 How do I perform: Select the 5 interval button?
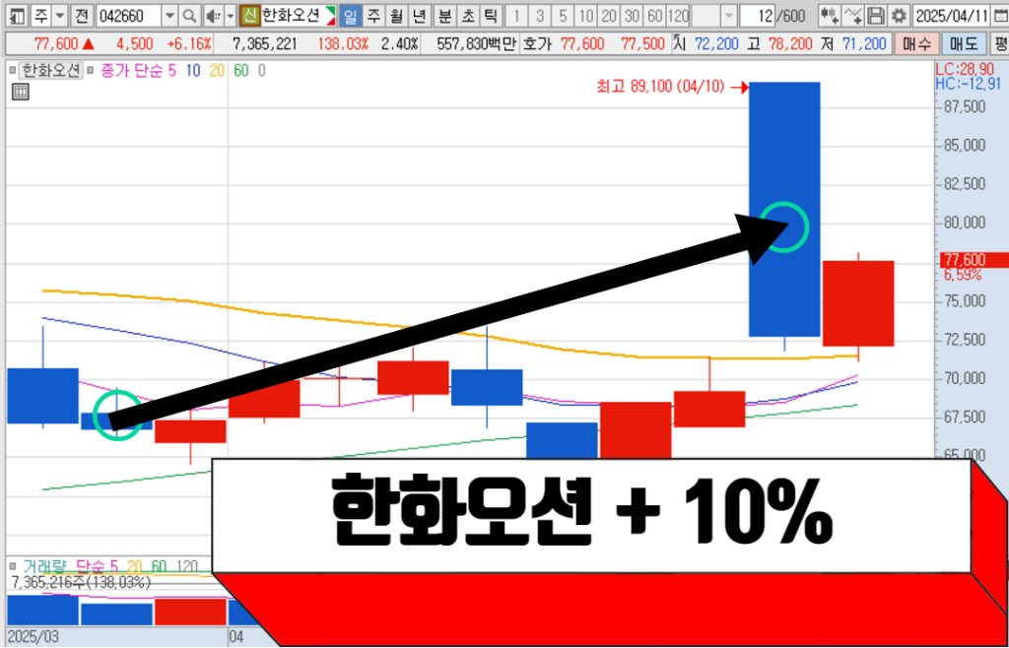click(x=563, y=16)
